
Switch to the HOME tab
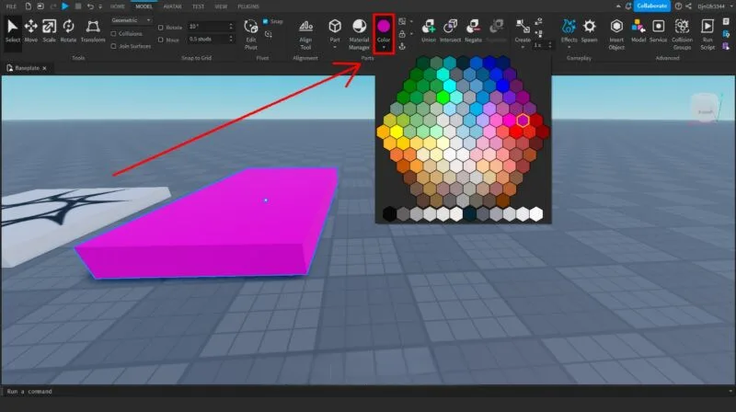coord(118,6)
